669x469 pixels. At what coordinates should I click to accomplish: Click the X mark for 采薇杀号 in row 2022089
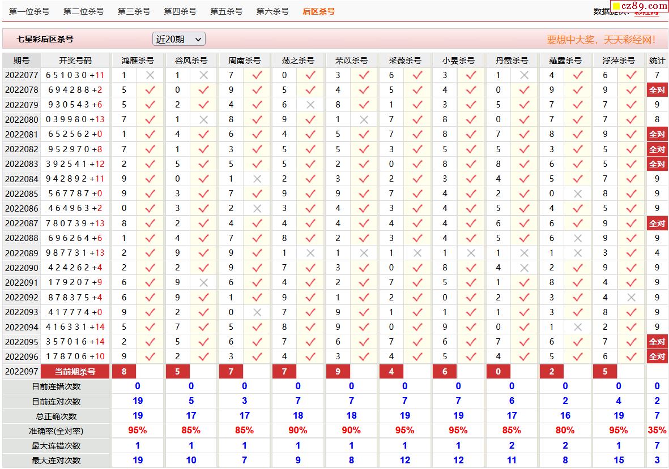point(417,253)
